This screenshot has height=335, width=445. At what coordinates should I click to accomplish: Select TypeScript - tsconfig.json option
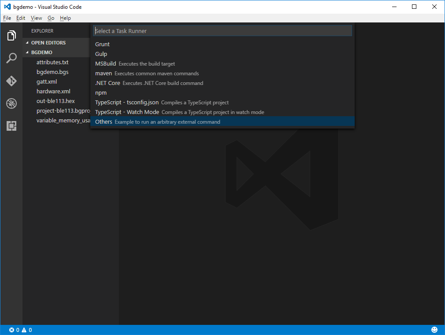tap(222, 103)
